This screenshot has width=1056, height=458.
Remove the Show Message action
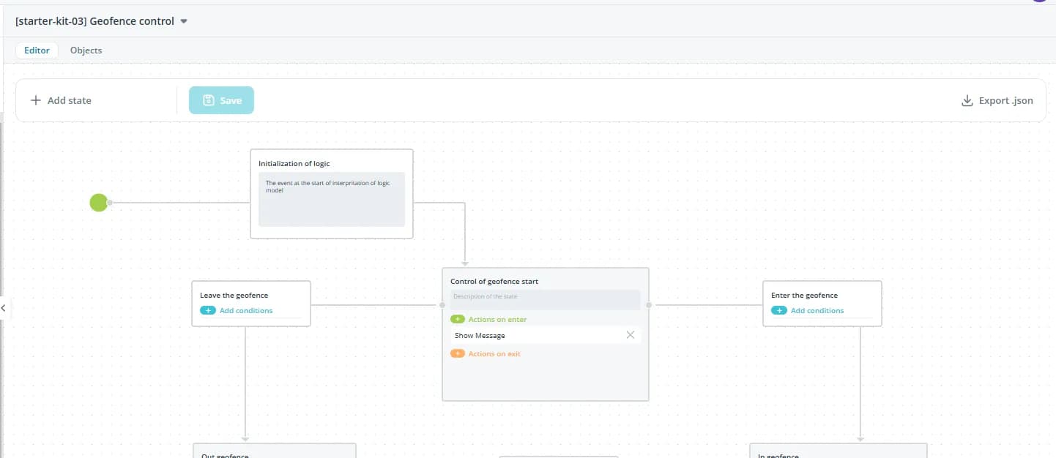point(630,335)
